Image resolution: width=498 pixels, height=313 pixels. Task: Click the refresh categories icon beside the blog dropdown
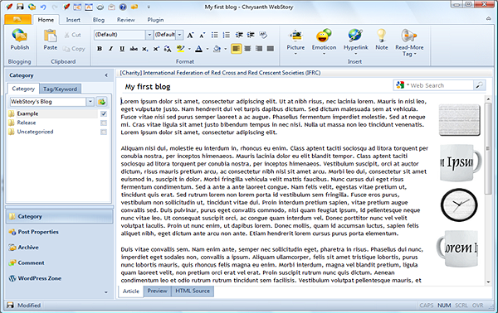click(x=101, y=102)
